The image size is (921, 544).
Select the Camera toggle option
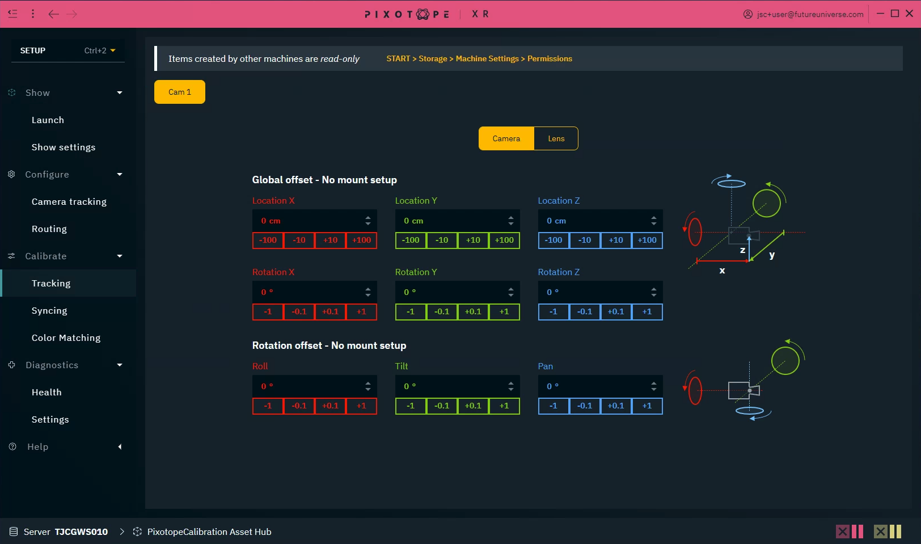[506, 138]
